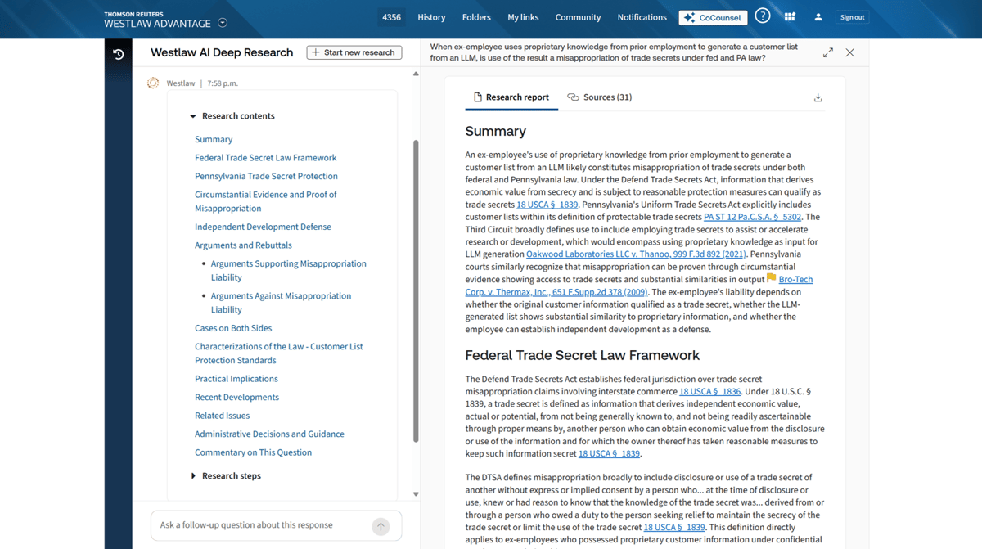The width and height of the screenshot is (982, 549).
Task: Open the Folders menu
Action: click(x=476, y=16)
